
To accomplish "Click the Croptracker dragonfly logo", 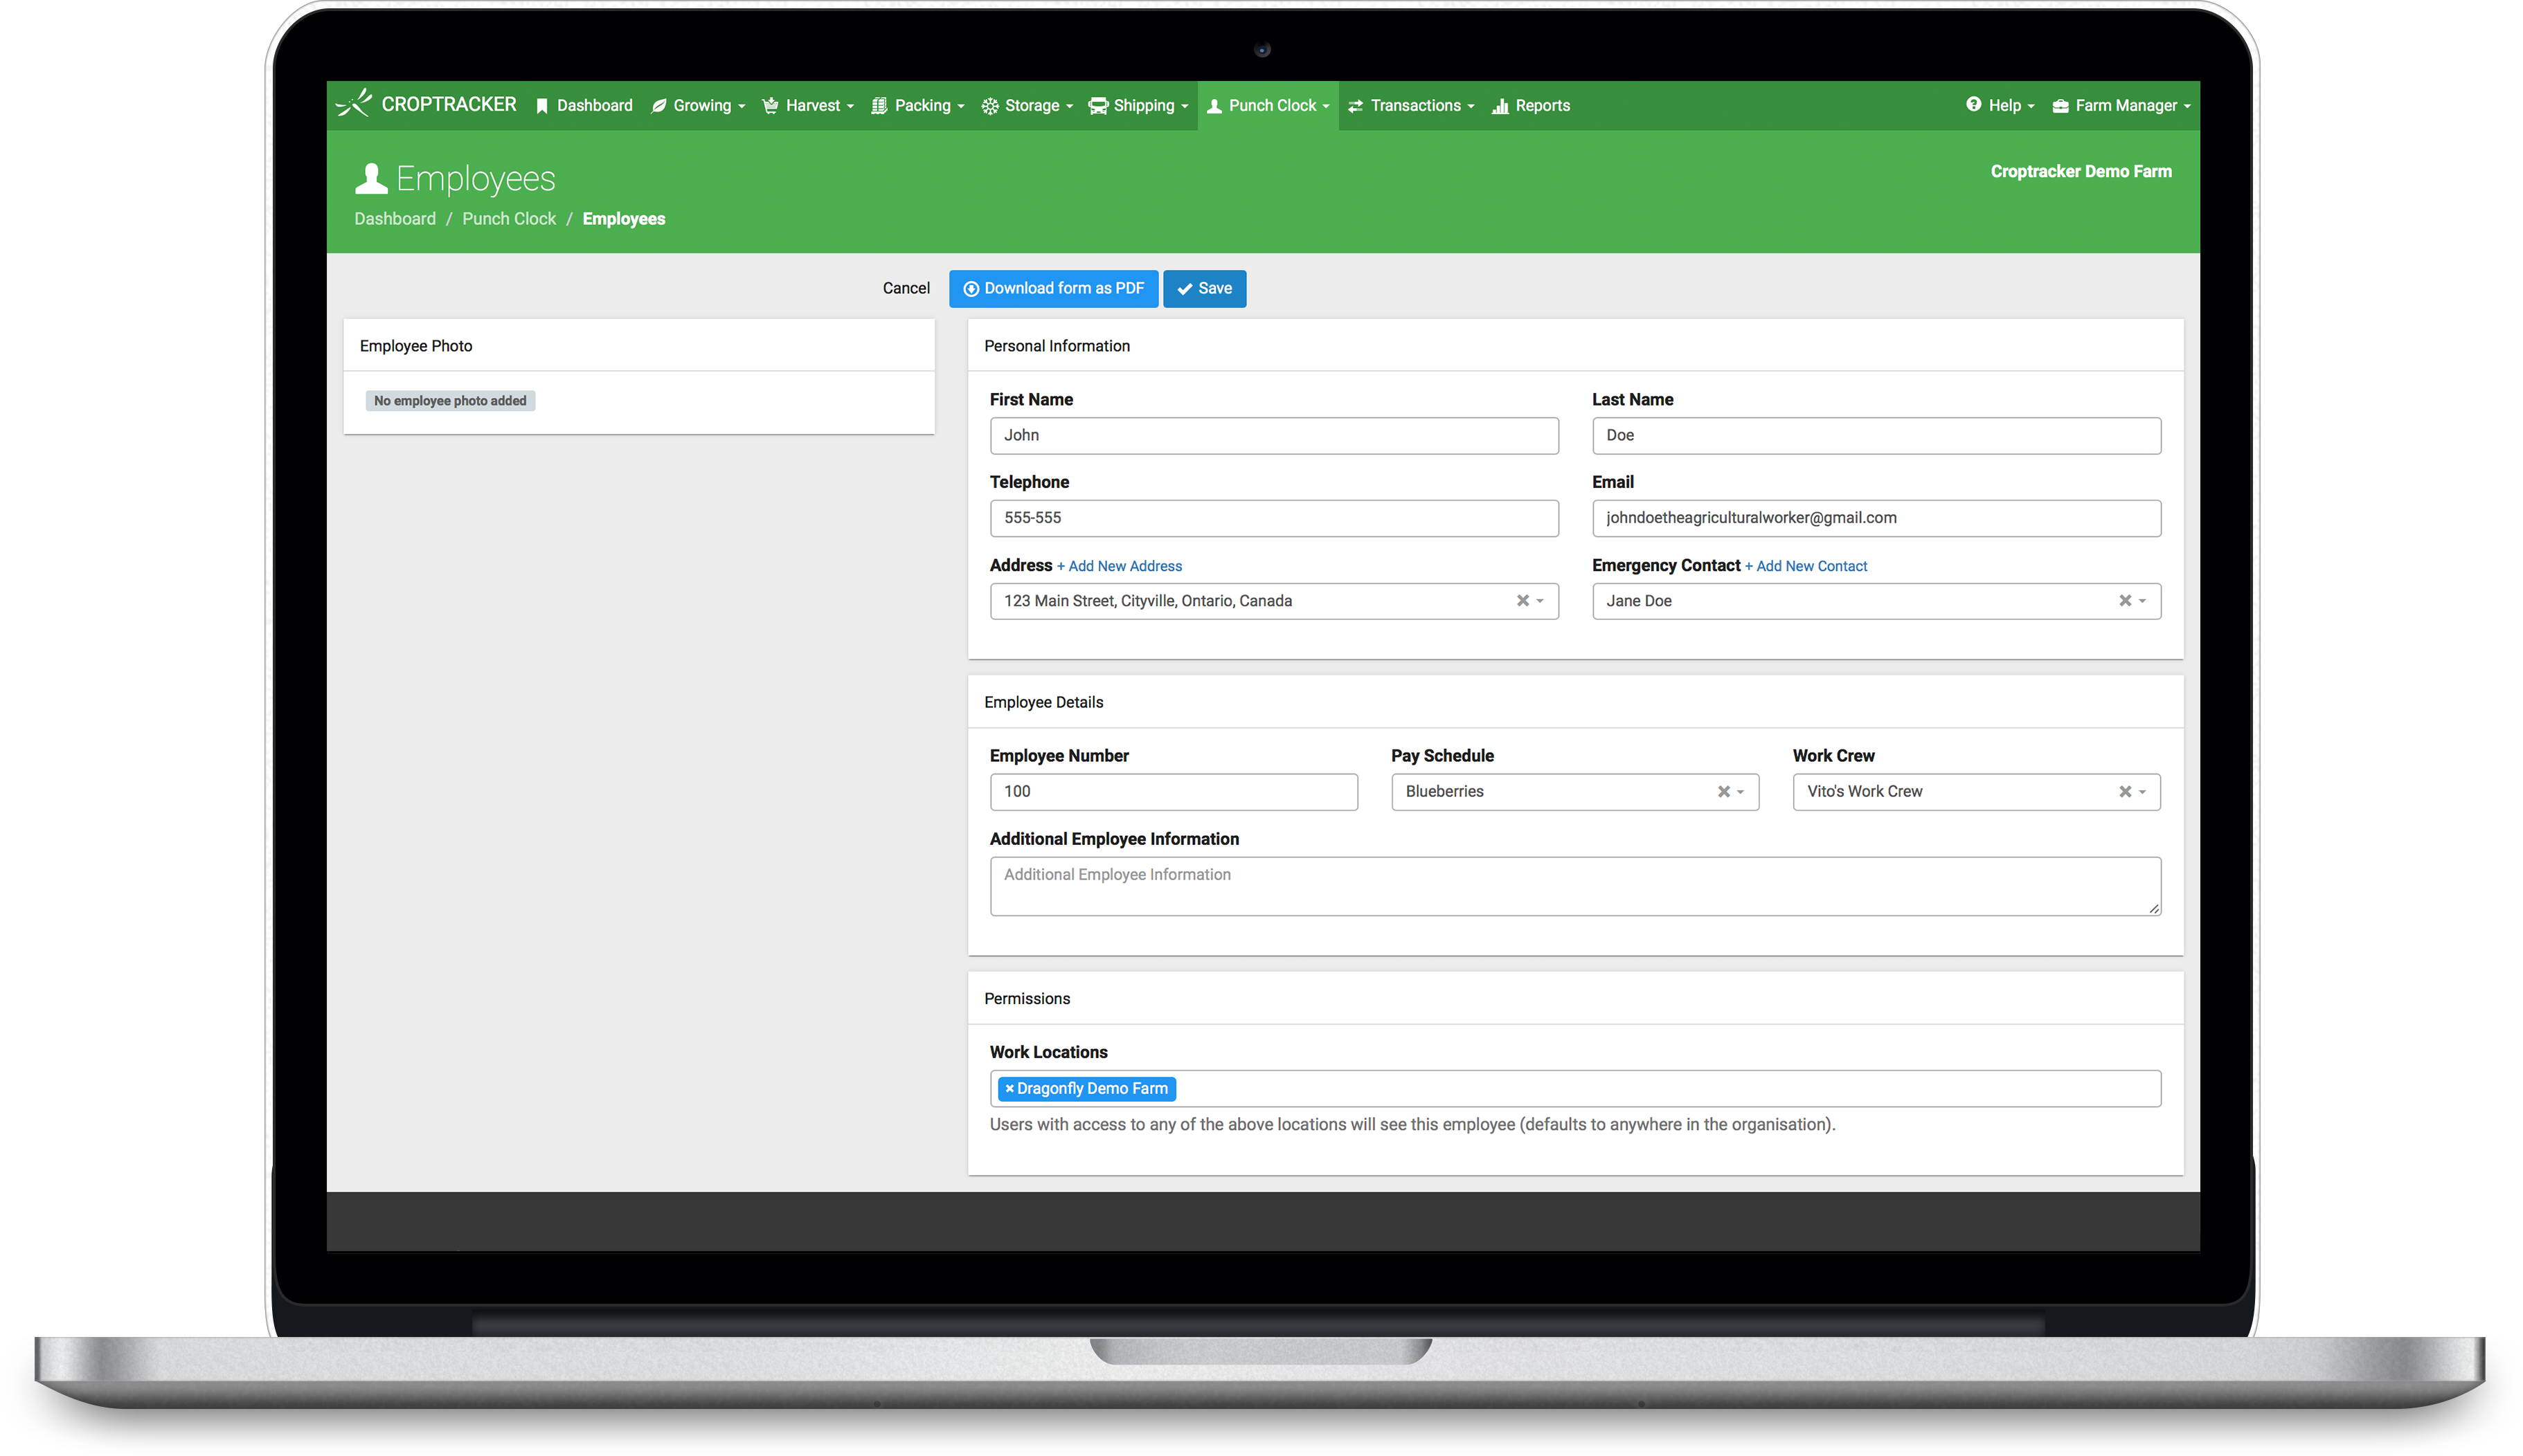I will pos(353,103).
